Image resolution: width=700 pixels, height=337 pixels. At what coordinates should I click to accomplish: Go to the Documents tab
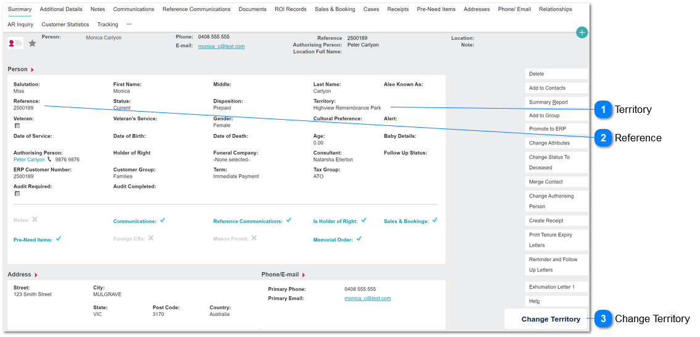tap(252, 9)
